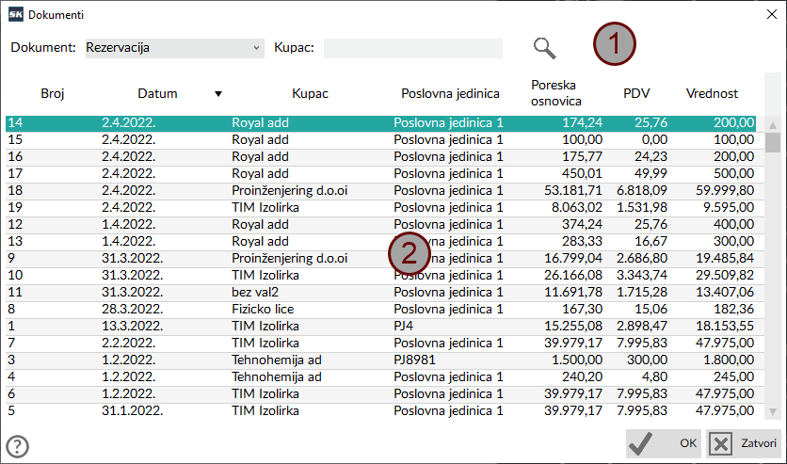The width and height of the screenshot is (787, 464).
Task: Click the OK button with checkmark
Action: [x=664, y=443]
